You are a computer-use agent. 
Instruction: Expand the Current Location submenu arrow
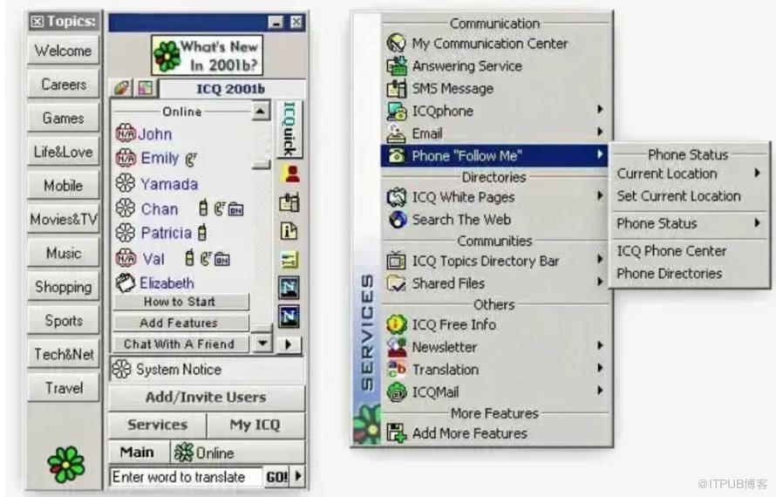pyautogui.click(x=757, y=173)
